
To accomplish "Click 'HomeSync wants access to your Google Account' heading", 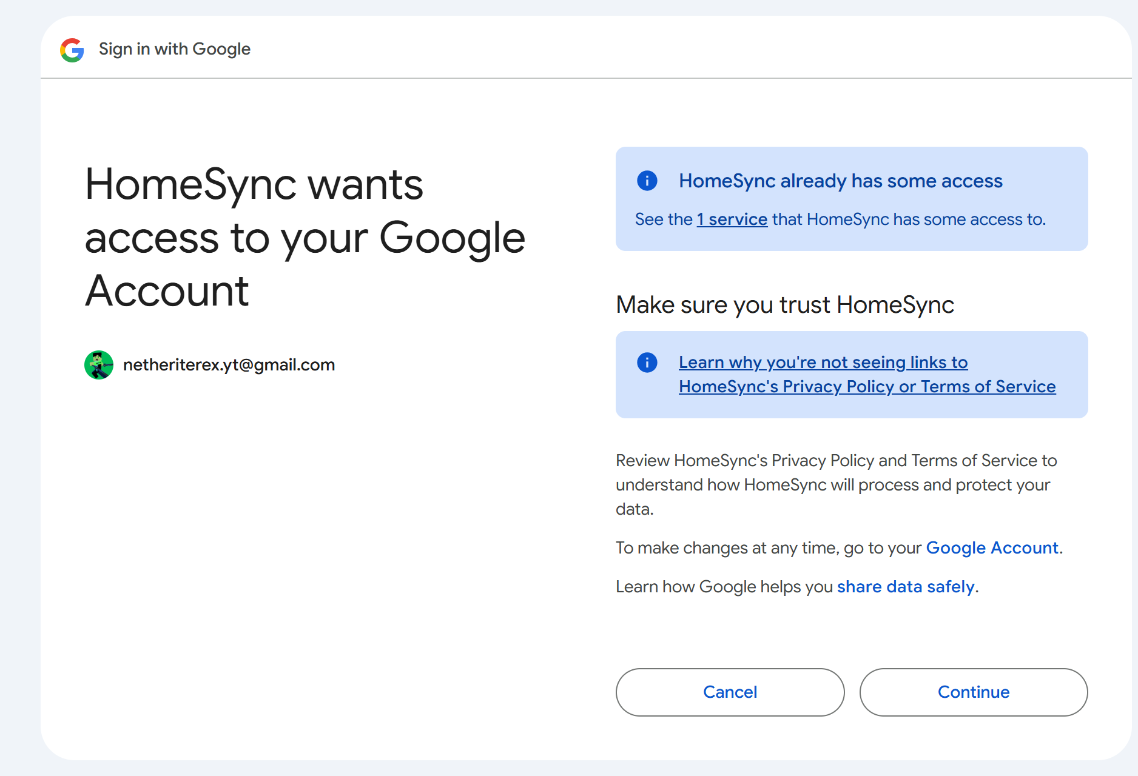I will 305,238.
